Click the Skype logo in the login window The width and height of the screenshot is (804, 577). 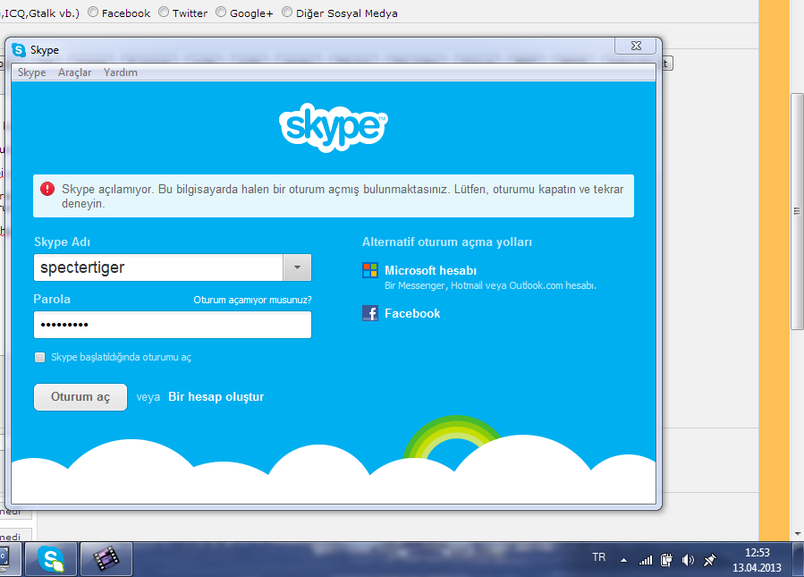pos(334,128)
